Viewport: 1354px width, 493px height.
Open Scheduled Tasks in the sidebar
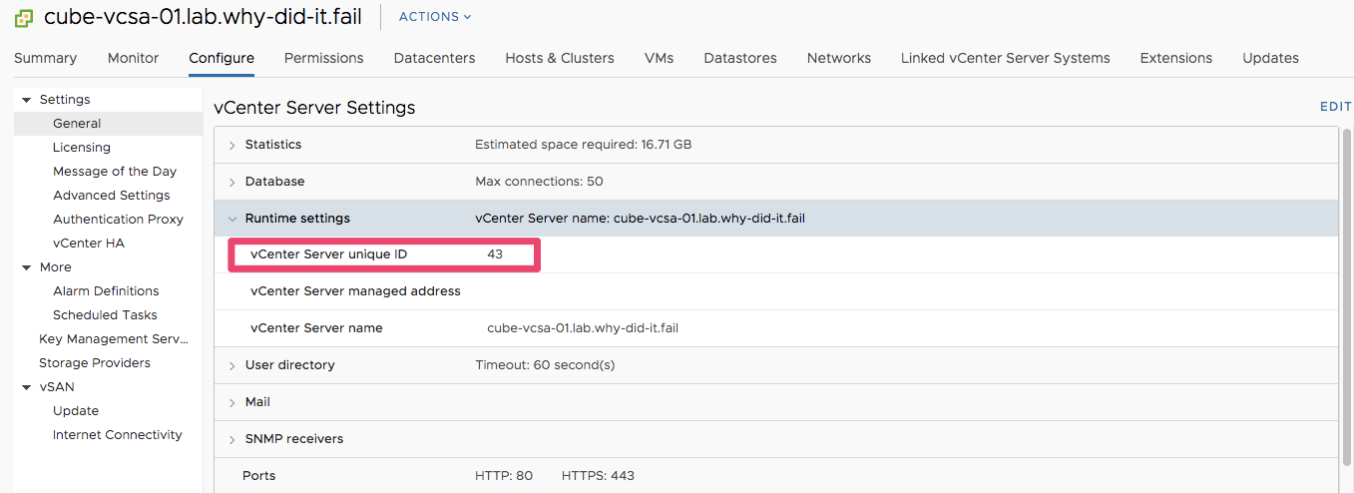pyautogui.click(x=105, y=315)
